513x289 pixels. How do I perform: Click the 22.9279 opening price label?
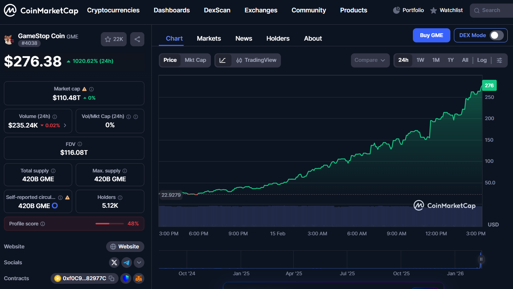pyautogui.click(x=171, y=195)
